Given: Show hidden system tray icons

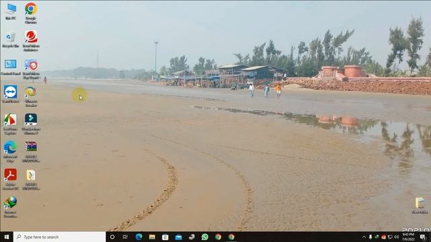Looking at the screenshot, I should [x=364, y=237].
